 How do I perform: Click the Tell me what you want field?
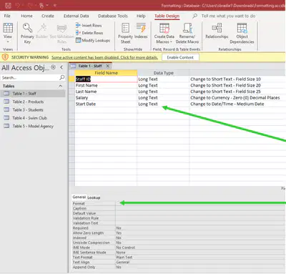pyautogui.click(x=228, y=16)
